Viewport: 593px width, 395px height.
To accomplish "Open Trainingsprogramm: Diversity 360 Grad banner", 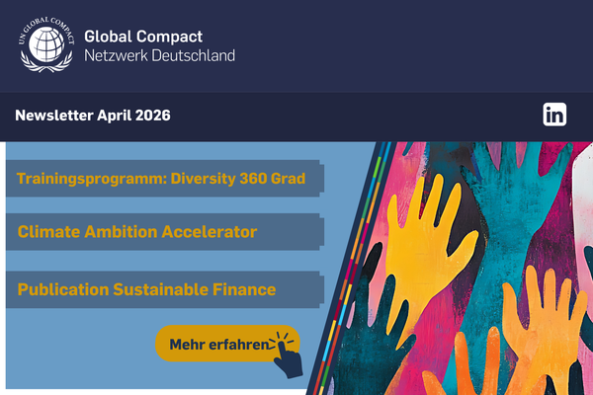I will [165, 178].
